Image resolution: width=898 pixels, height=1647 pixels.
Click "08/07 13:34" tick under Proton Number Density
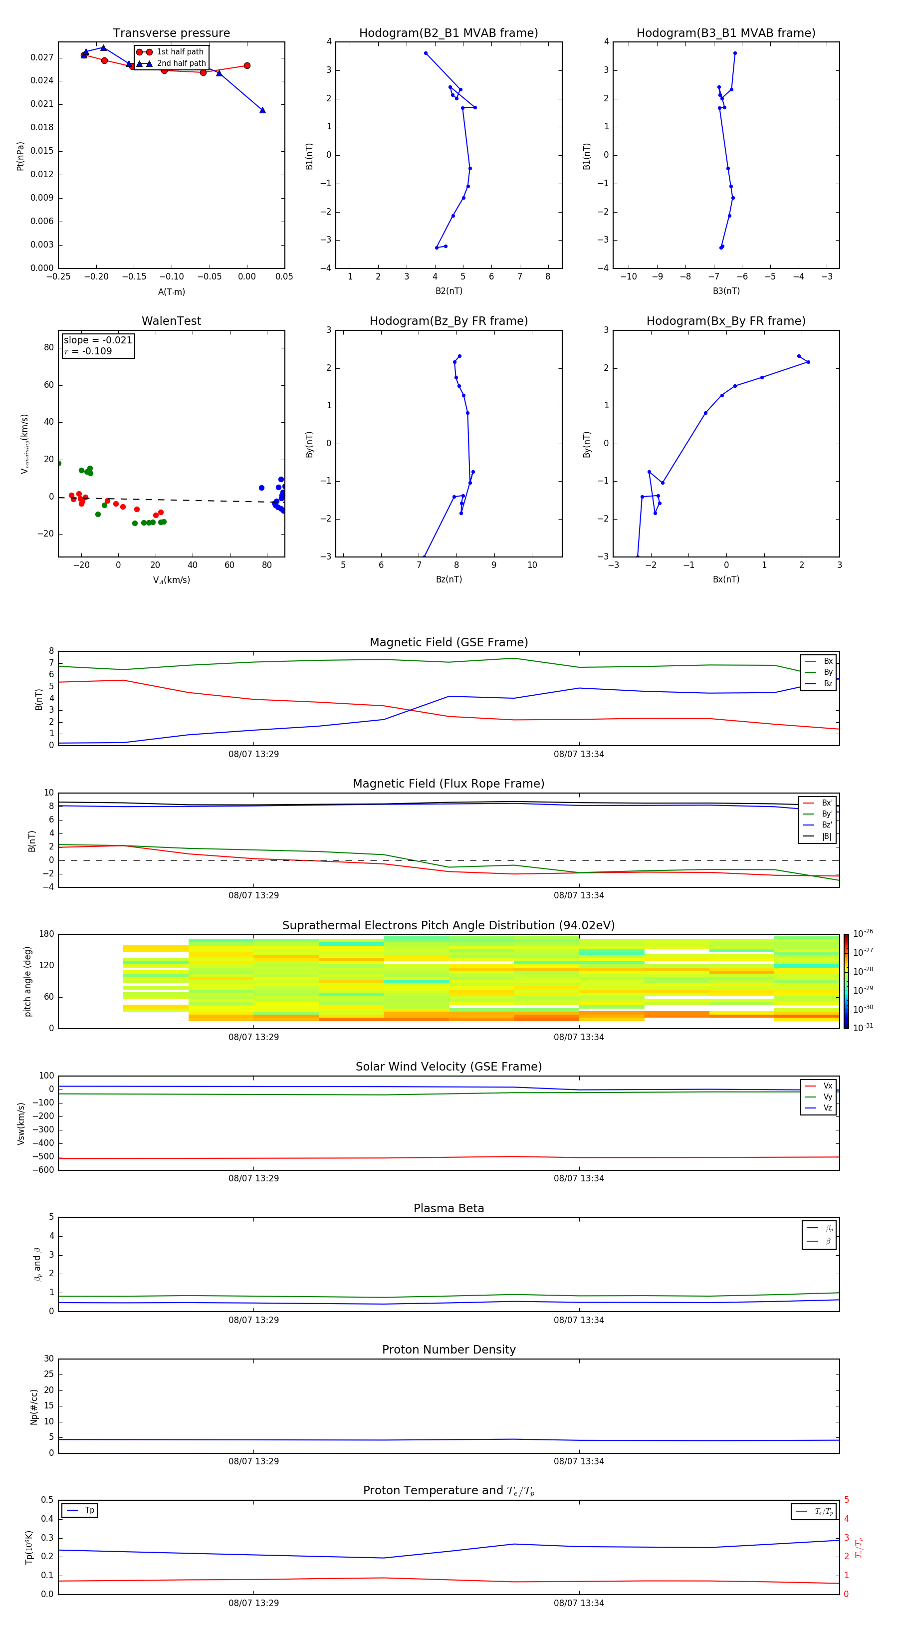579,1461
